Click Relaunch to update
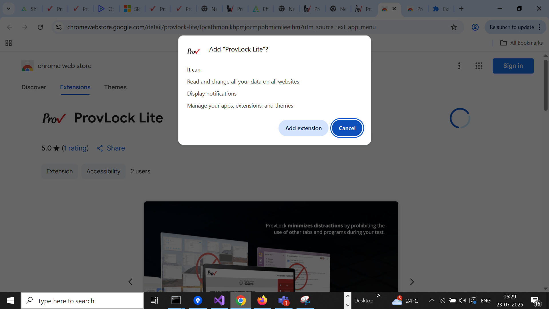Image resolution: width=549 pixels, height=309 pixels. [512, 27]
